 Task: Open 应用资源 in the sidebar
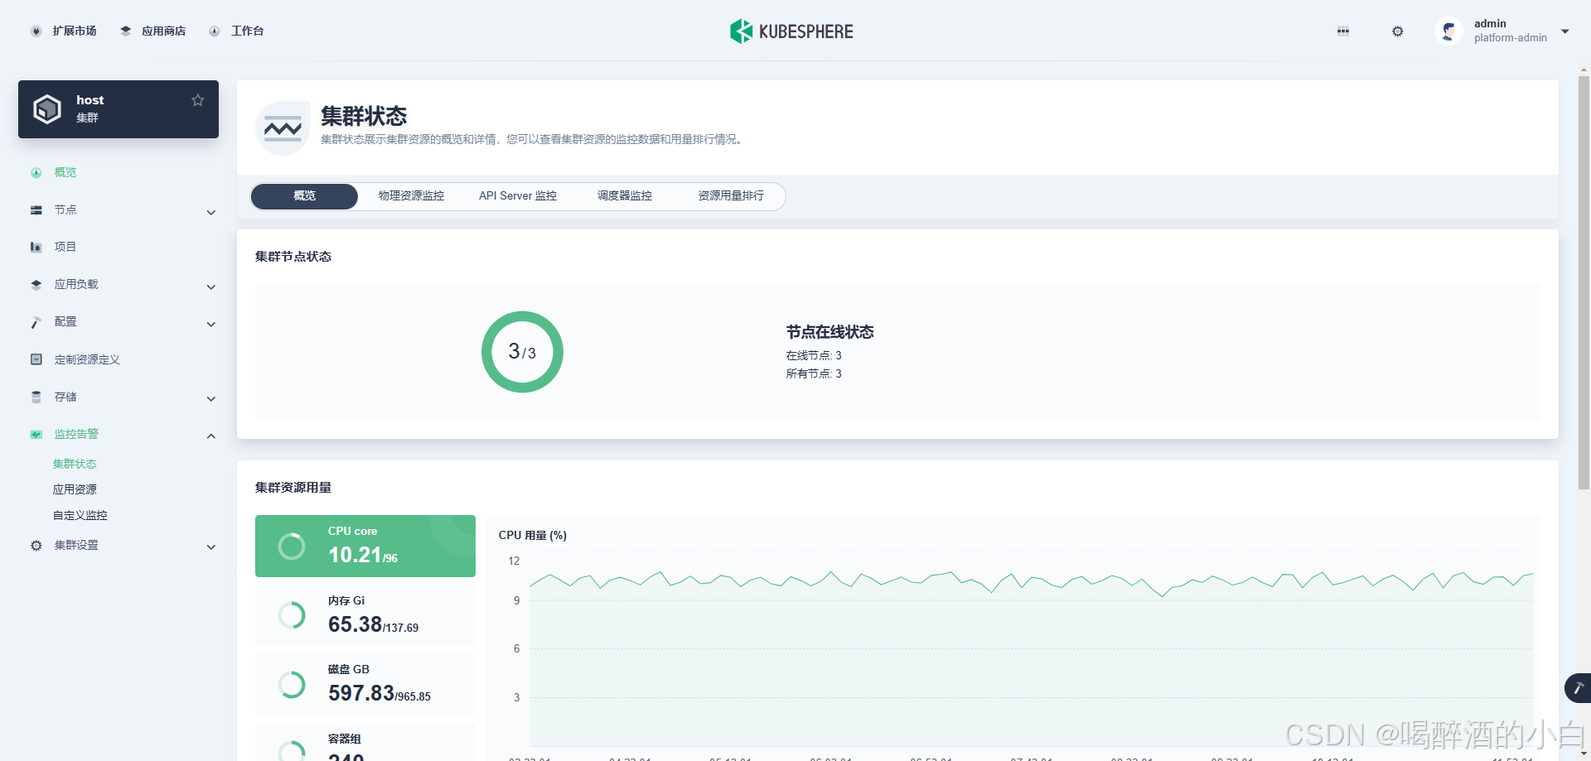[x=75, y=490]
